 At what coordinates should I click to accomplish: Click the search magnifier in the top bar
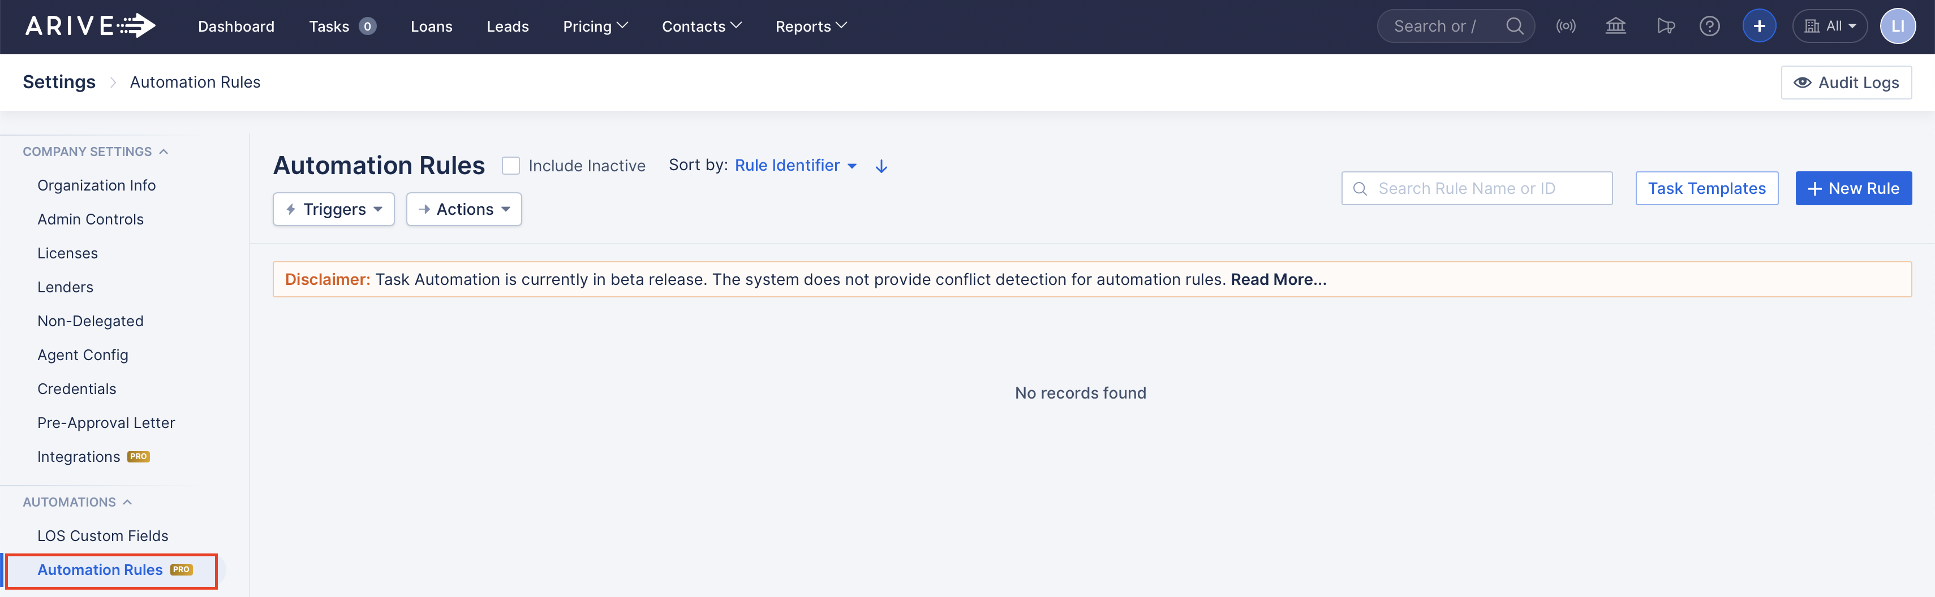tap(1515, 25)
